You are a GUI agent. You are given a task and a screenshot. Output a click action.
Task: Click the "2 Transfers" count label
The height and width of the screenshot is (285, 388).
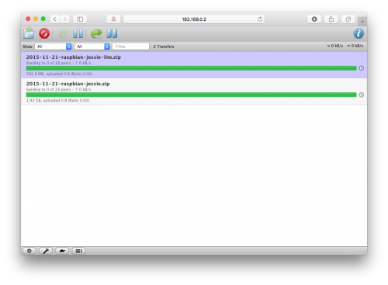164,46
